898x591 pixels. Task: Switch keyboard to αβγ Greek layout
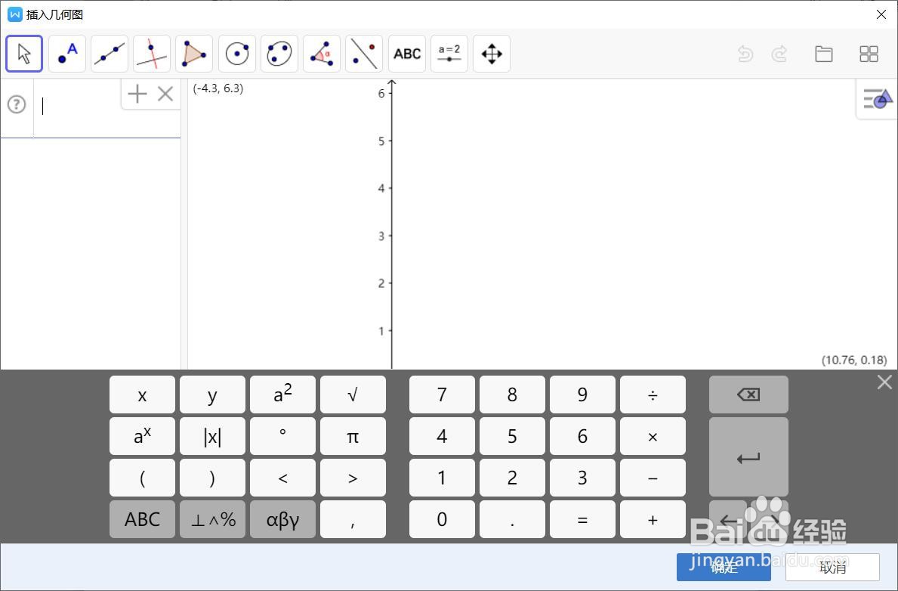(283, 519)
